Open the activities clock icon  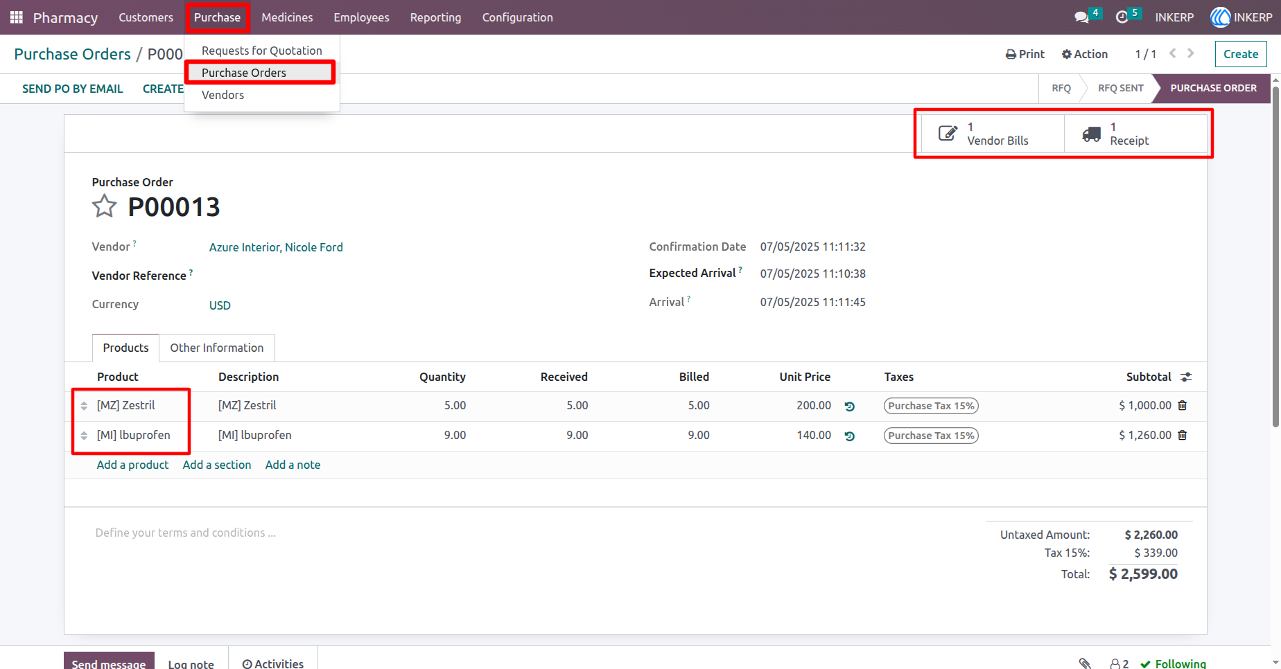click(1122, 17)
